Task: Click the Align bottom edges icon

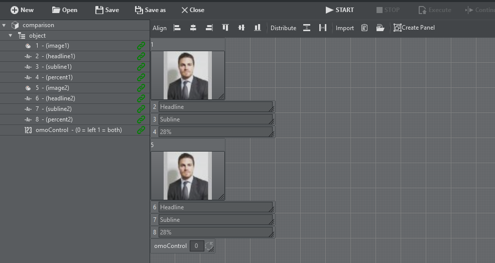Action: pyautogui.click(x=258, y=28)
